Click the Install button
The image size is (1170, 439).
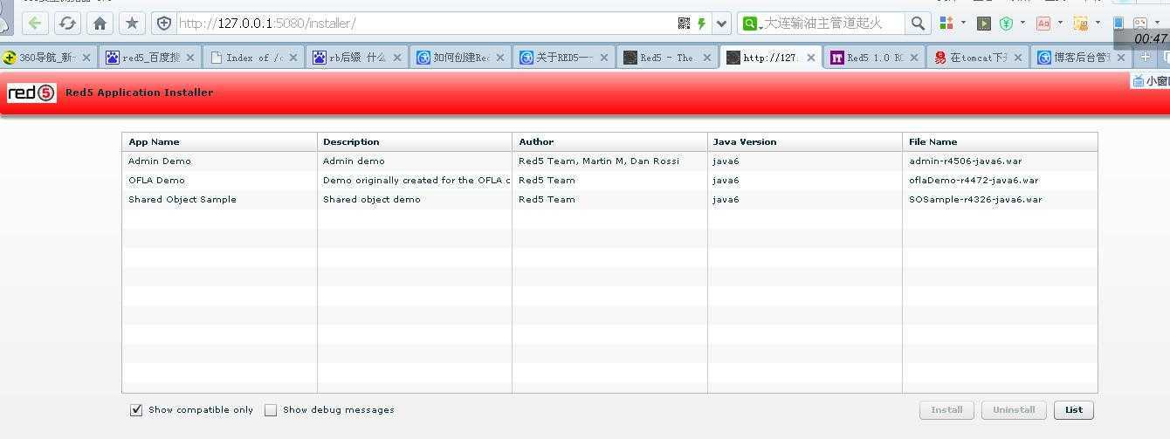click(946, 409)
